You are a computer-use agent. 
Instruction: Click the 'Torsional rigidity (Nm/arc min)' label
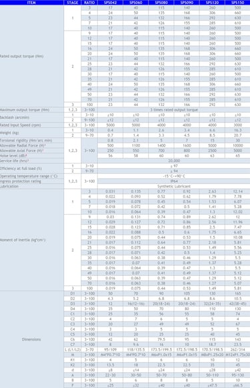[26, 140]
